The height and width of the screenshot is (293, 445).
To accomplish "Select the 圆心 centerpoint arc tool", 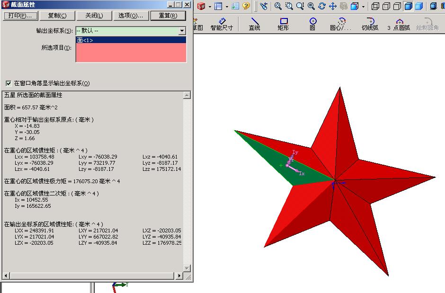I will 340,24.
